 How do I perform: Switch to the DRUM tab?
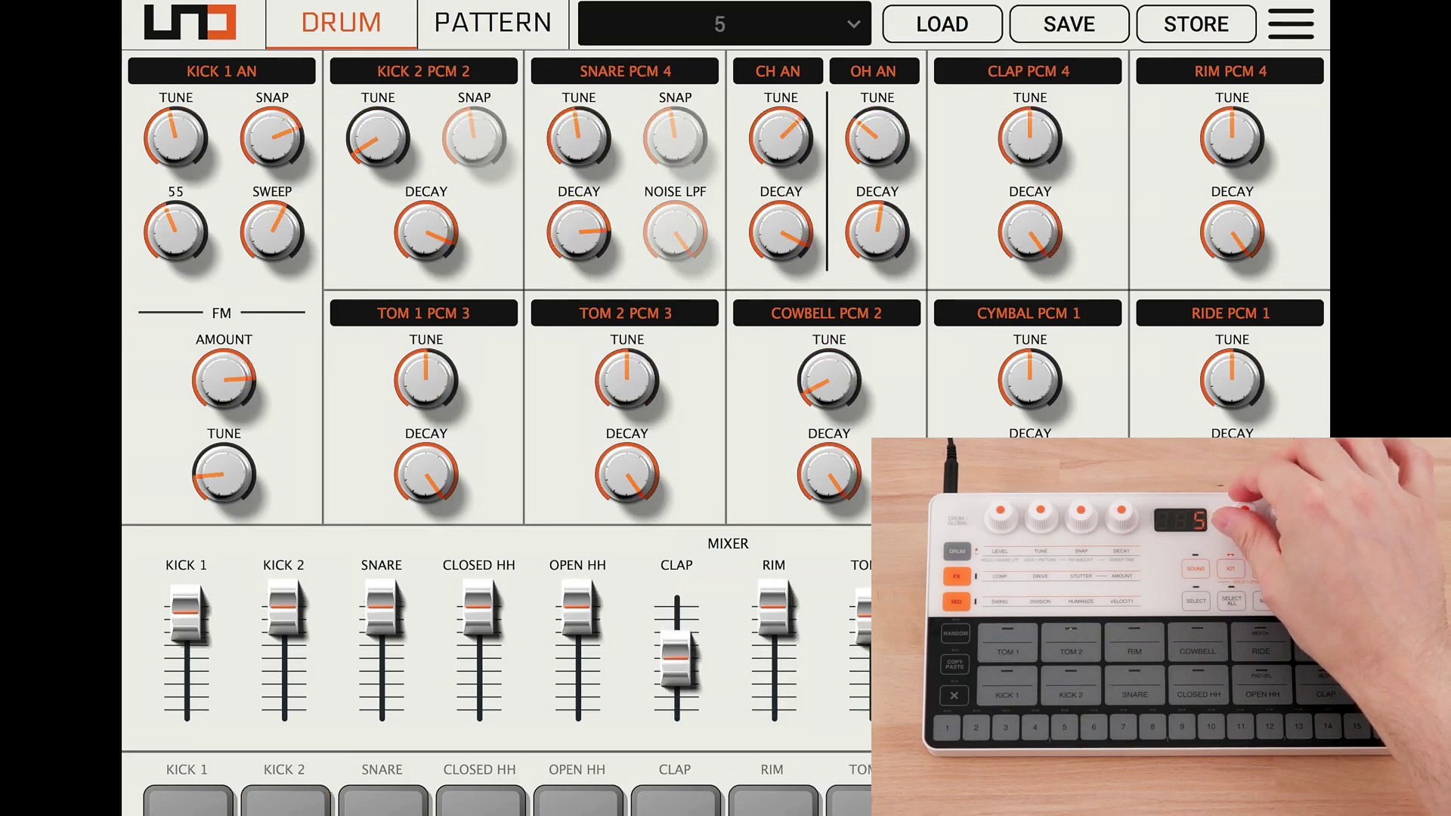[342, 23]
